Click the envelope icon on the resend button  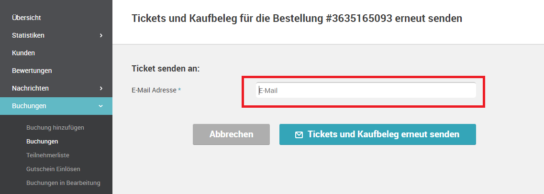(x=299, y=135)
